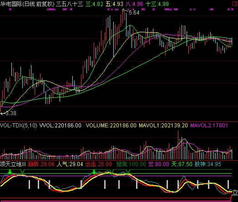Screen dimensions: 238x202
Task: Click the magenta 云:80.00 value
Action: click(x=159, y=164)
